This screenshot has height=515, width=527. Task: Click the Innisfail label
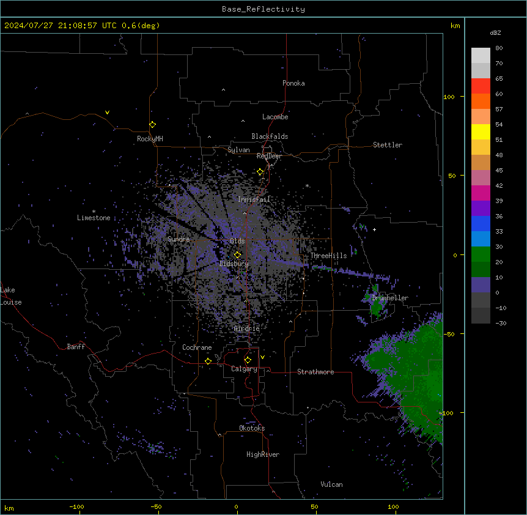(254, 199)
